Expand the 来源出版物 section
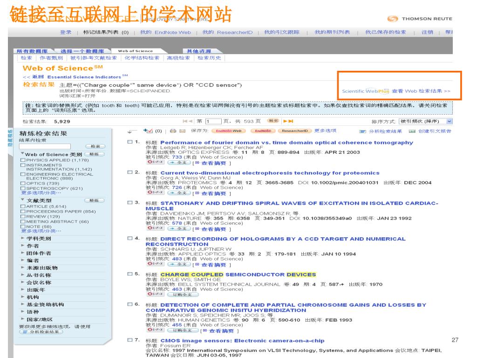477x358 pixels. pos(22,267)
